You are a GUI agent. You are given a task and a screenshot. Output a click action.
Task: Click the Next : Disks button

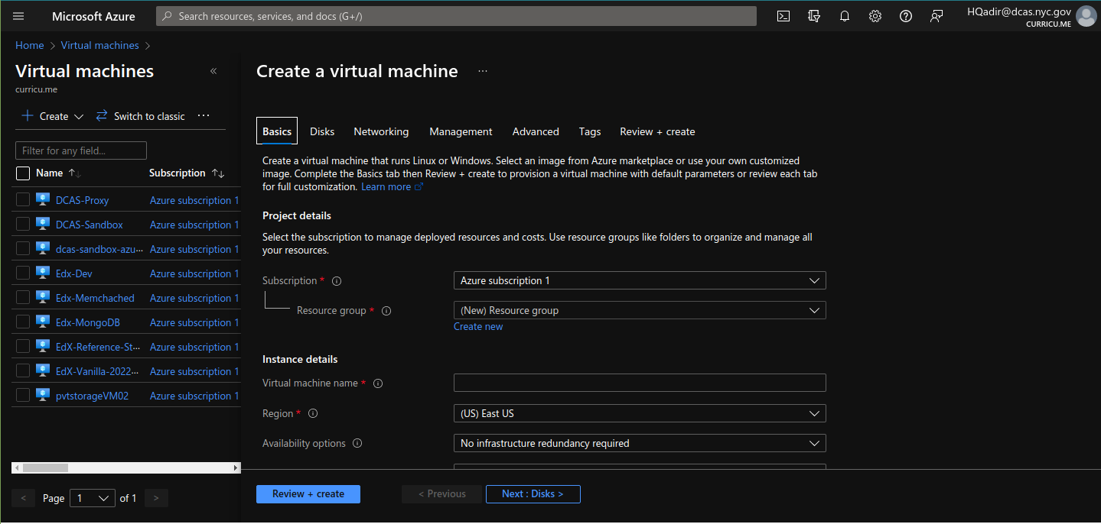(533, 494)
